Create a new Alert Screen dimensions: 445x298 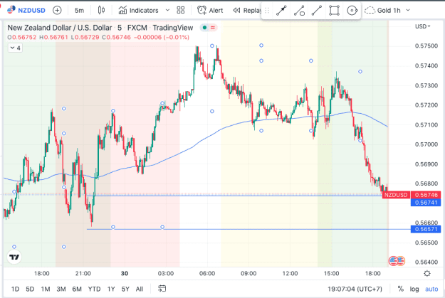210,11
